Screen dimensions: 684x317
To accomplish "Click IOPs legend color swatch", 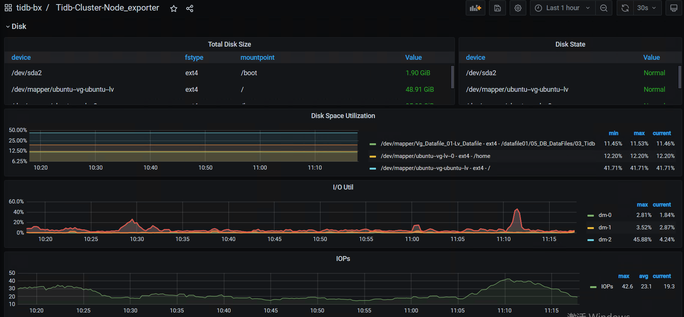I will pyautogui.click(x=593, y=287).
